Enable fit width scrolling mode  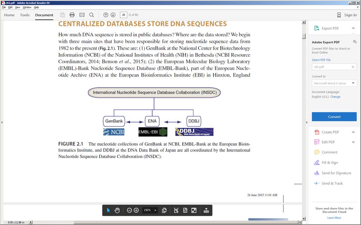click(x=176, y=210)
